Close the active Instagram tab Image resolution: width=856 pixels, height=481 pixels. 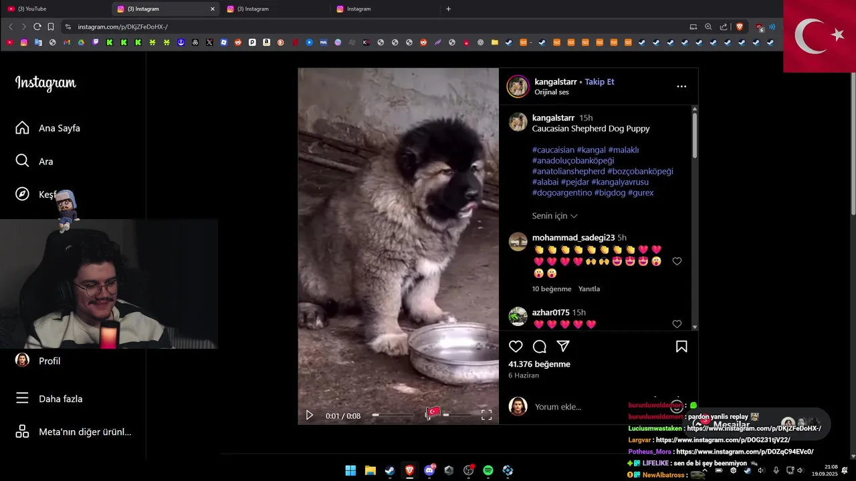(213, 9)
